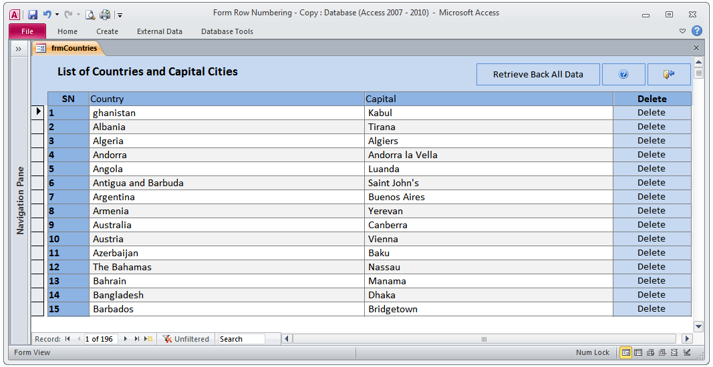
Task: Click the Capital cell 'Canberra'
Action: [x=489, y=225]
